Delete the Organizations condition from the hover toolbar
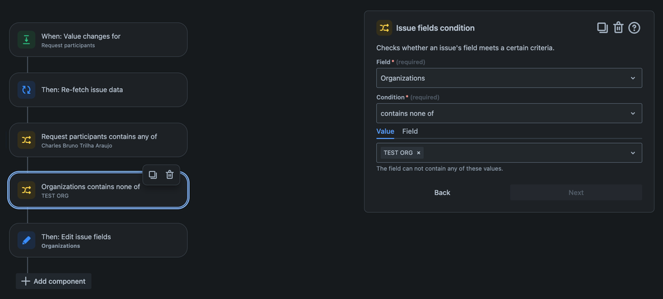The width and height of the screenshot is (663, 299). click(x=170, y=175)
